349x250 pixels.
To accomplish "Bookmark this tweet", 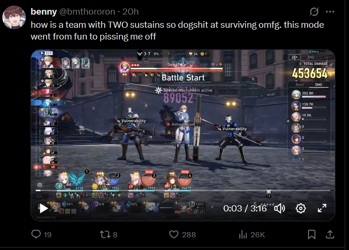I will pos(311,234).
